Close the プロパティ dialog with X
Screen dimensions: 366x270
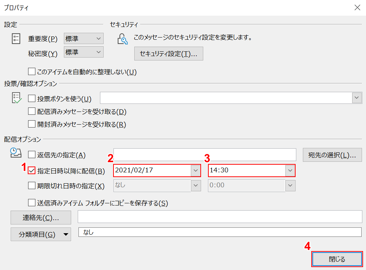357,8
